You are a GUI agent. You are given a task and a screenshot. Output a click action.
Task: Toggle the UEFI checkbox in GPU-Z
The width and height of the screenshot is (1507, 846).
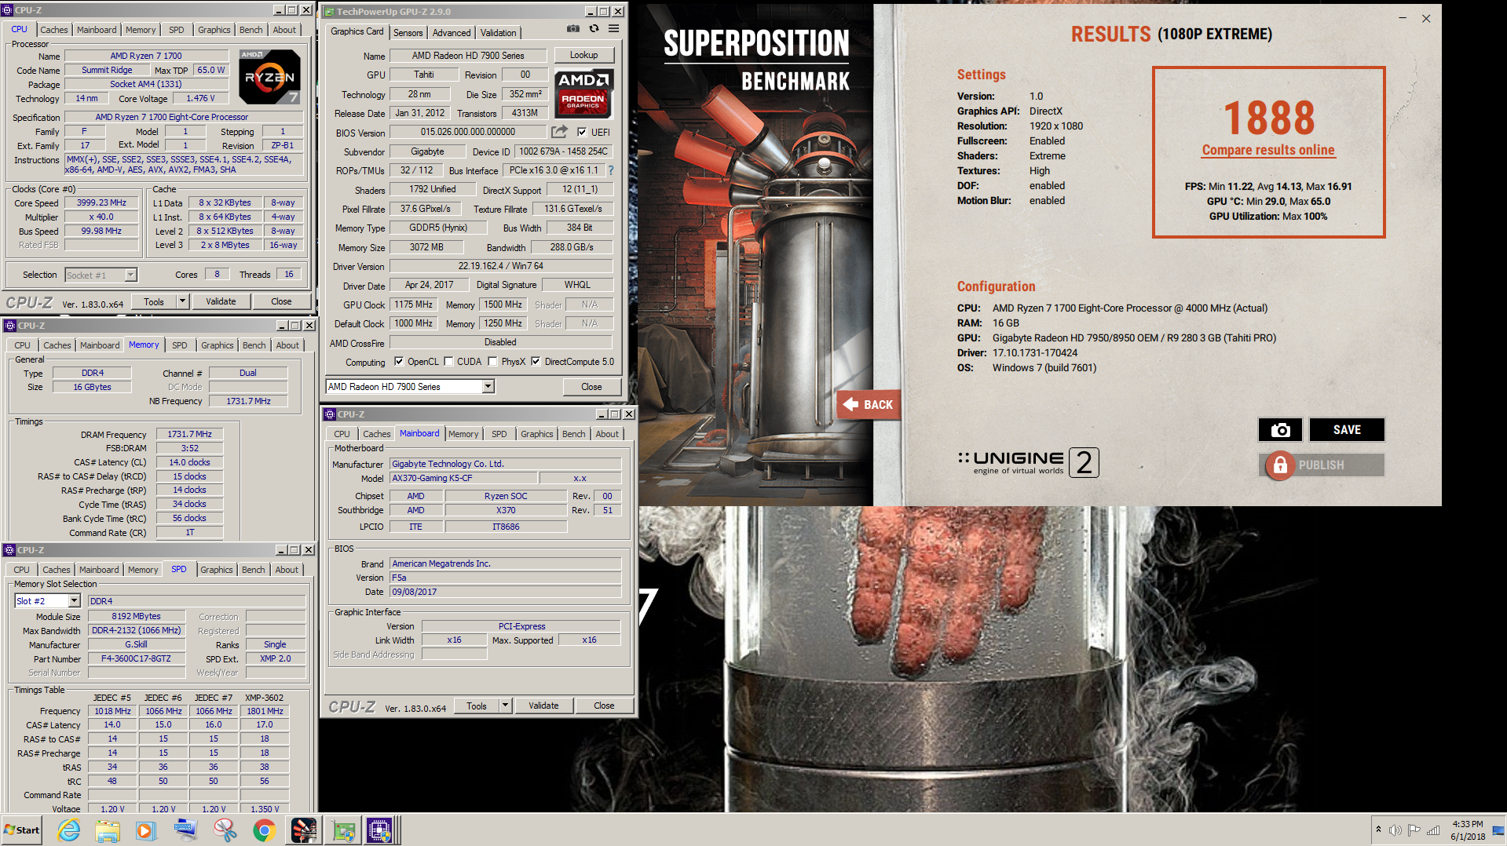(x=582, y=132)
